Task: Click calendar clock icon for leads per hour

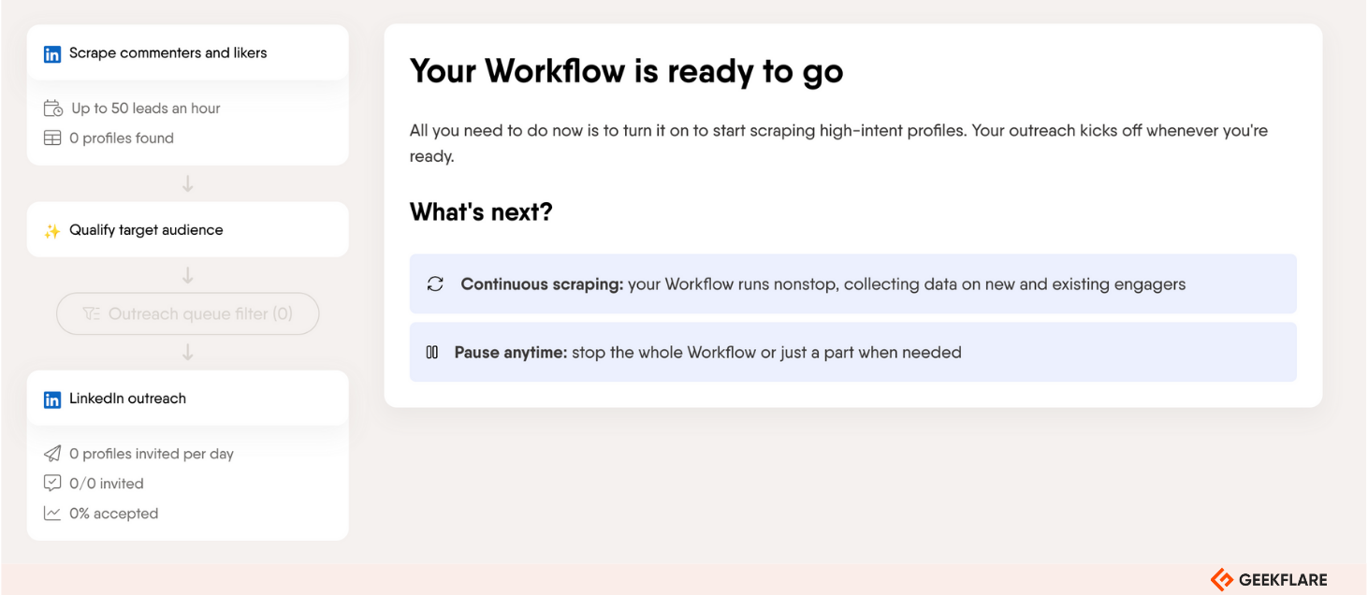Action: [x=52, y=109]
